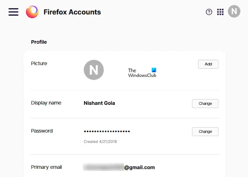The image size is (248, 177).
Task: Click the Primary email row label
Action: 46,167
